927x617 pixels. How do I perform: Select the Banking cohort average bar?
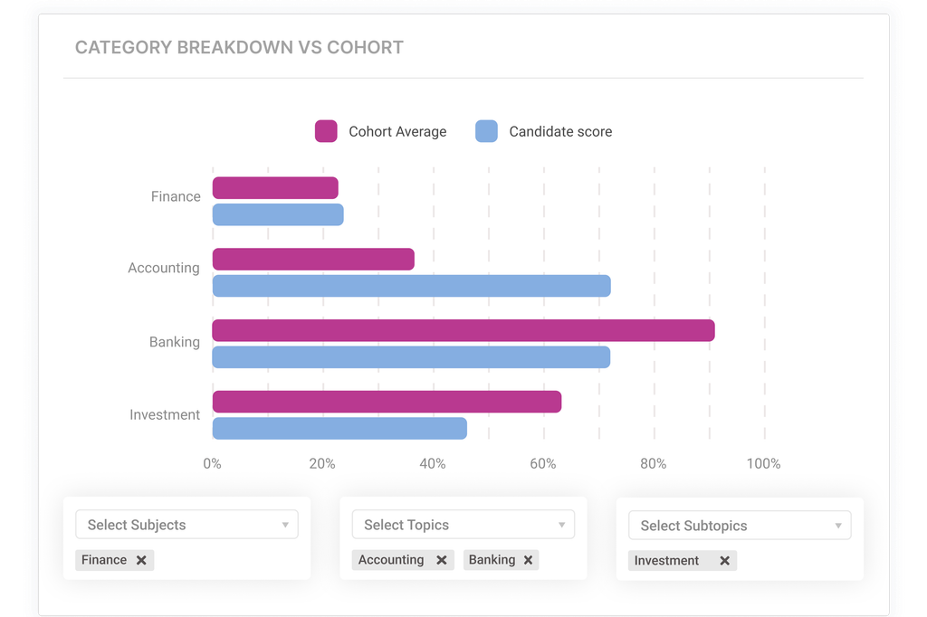(462, 329)
